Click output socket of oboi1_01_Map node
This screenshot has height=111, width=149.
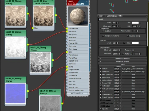pos(56,15)
